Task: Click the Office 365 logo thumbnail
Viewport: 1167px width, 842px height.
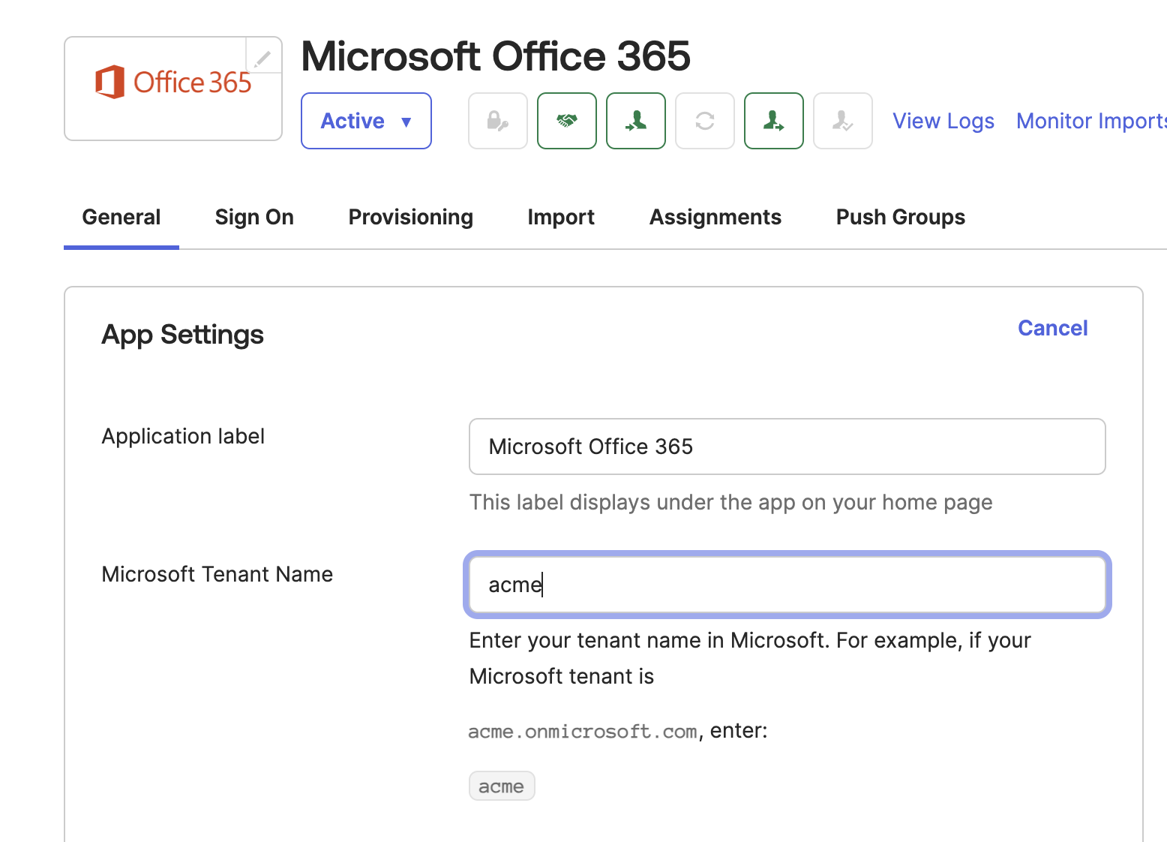Action: 173,89
